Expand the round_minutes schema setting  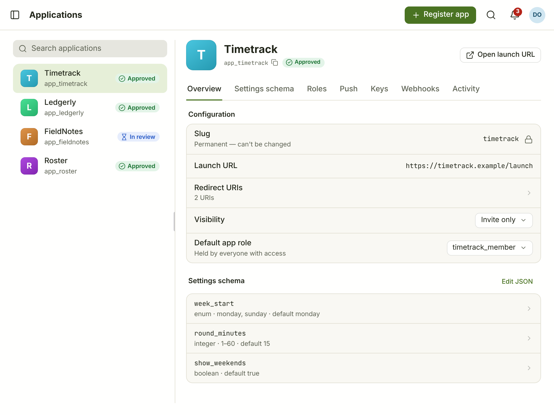click(363, 338)
